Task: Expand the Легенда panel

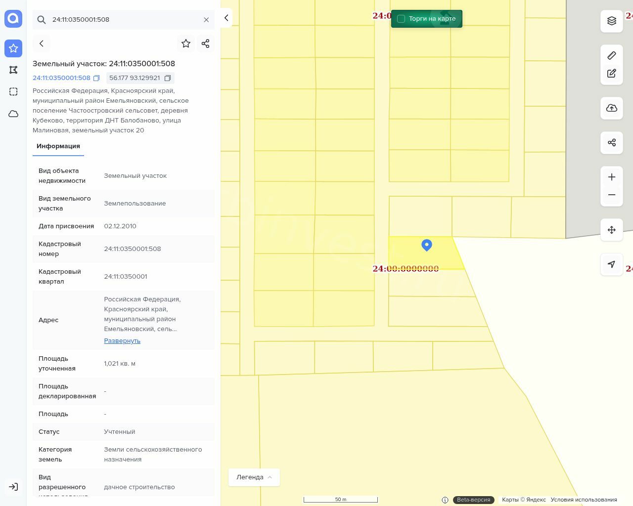Action: tap(254, 477)
